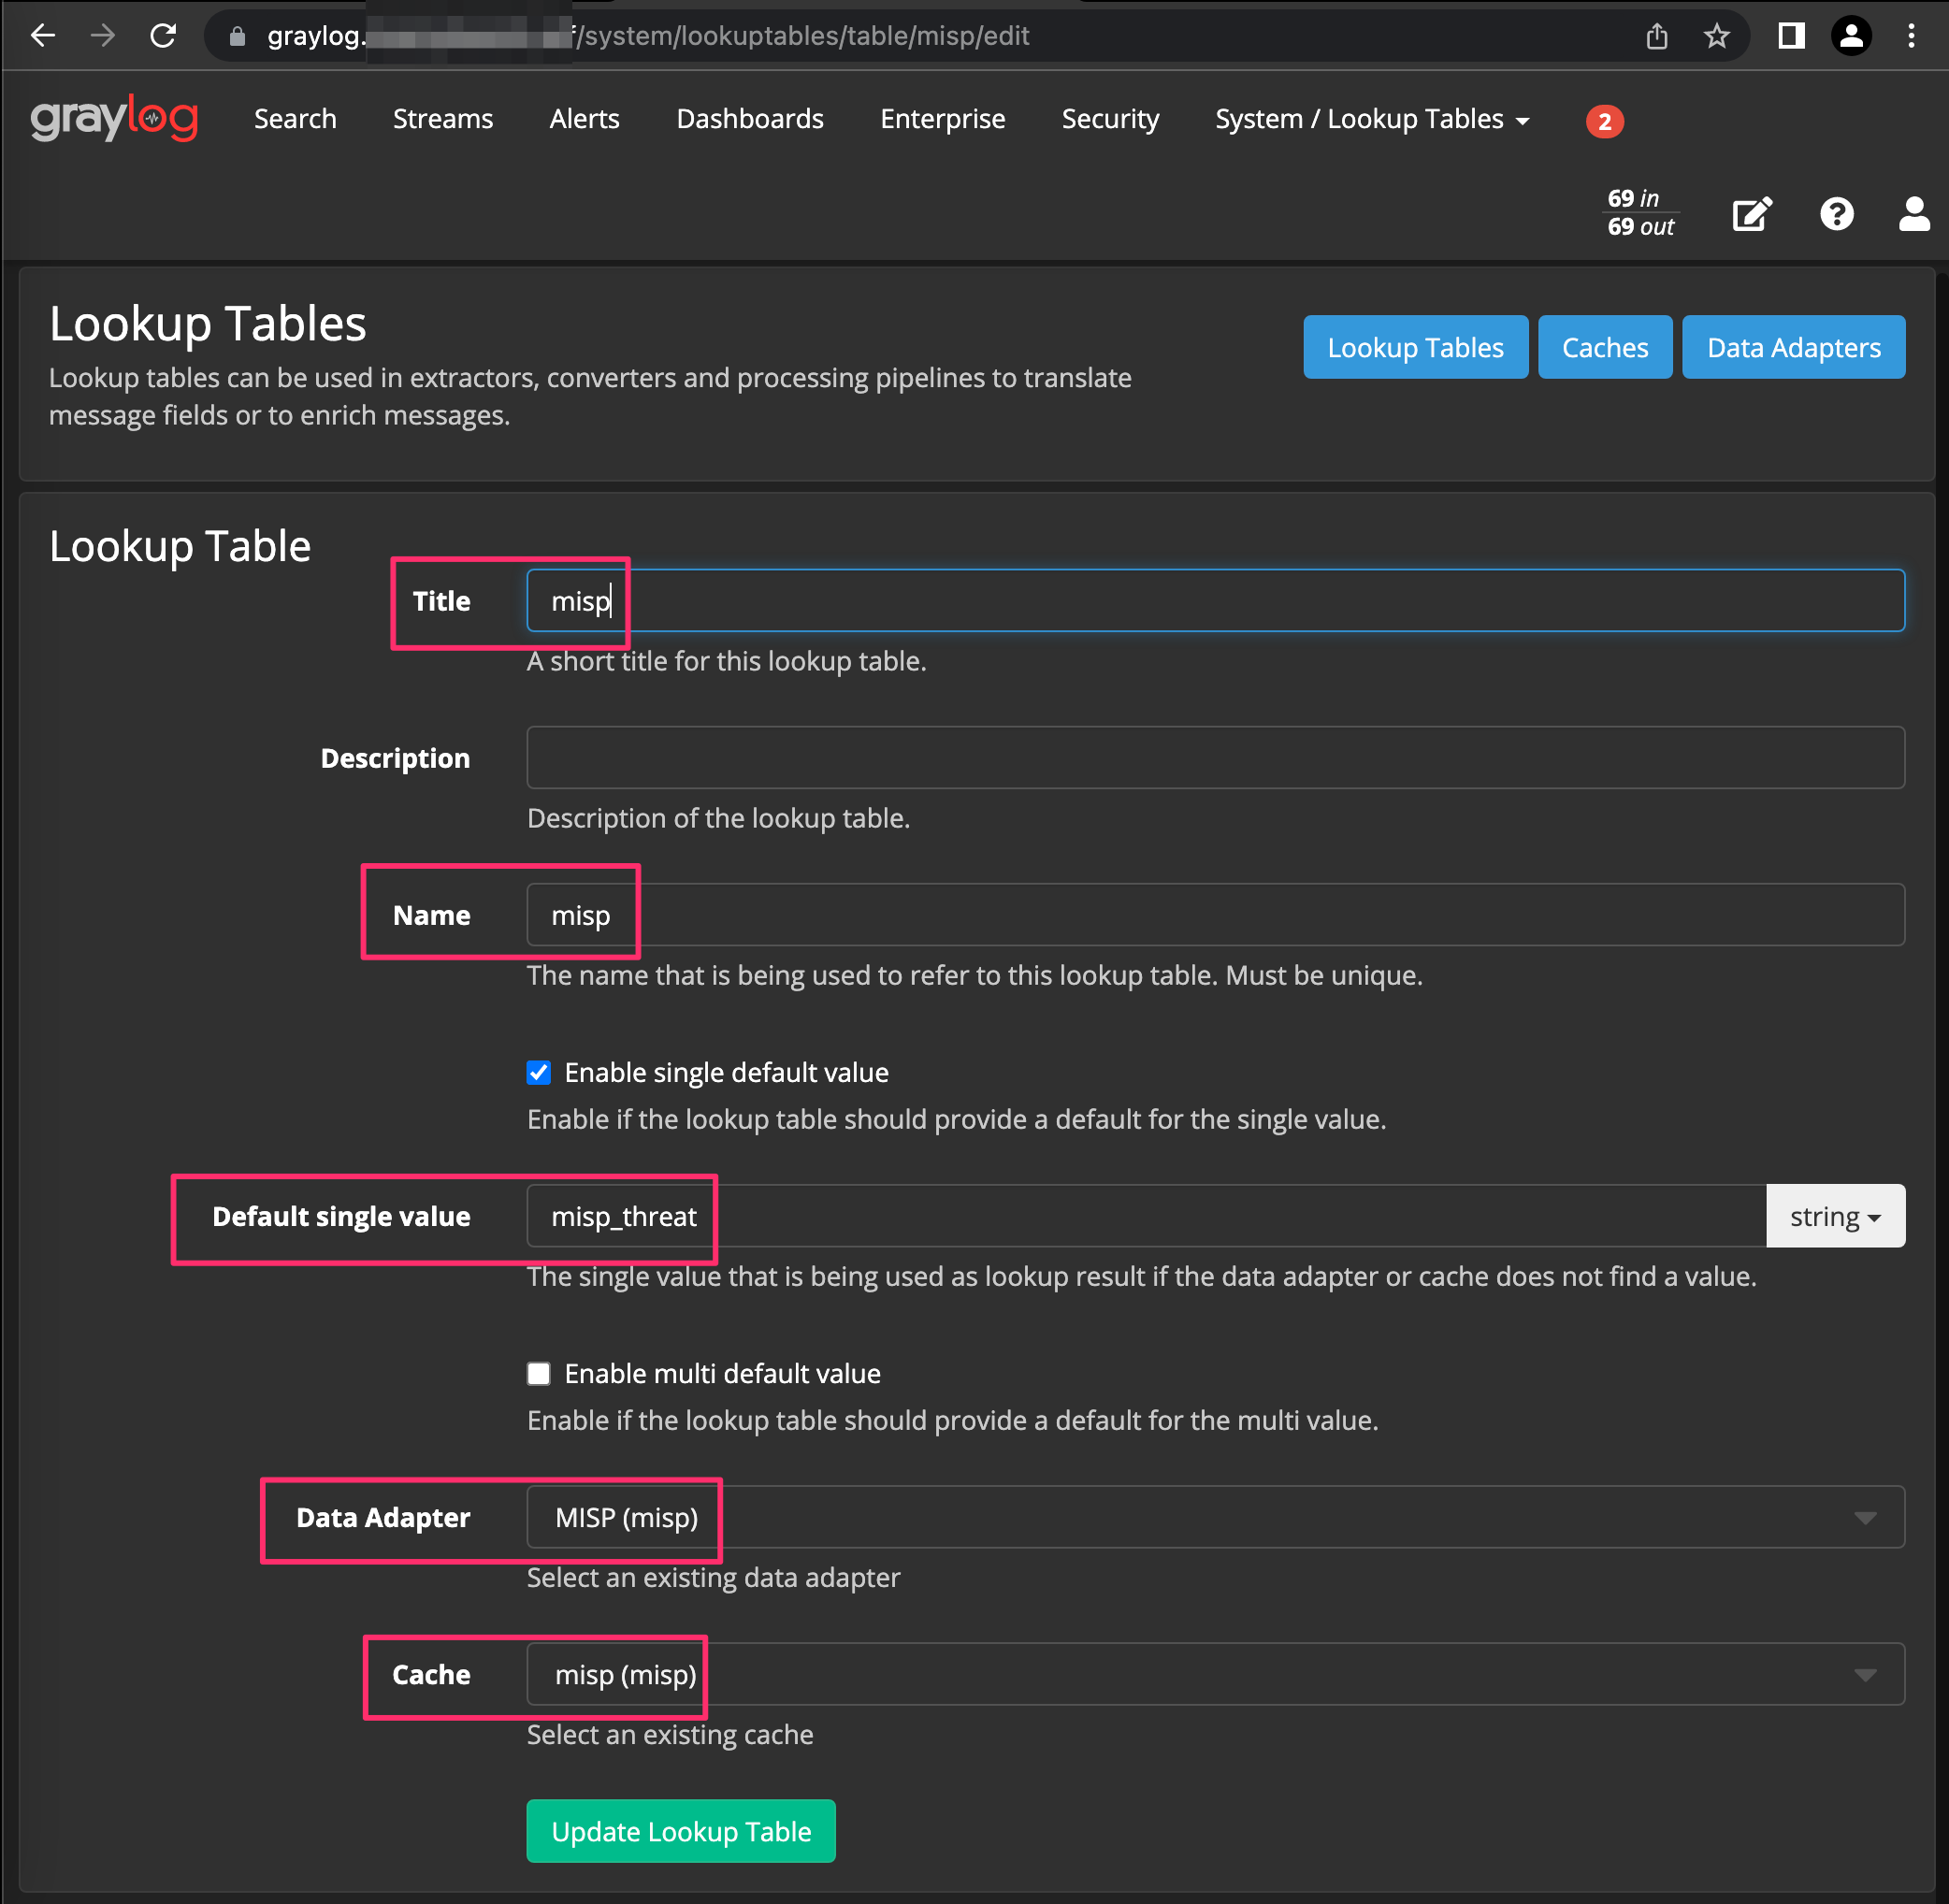This screenshot has width=1949, height=1904.
Task: Click the Graylog logo
Action: (x=114, y=119)
